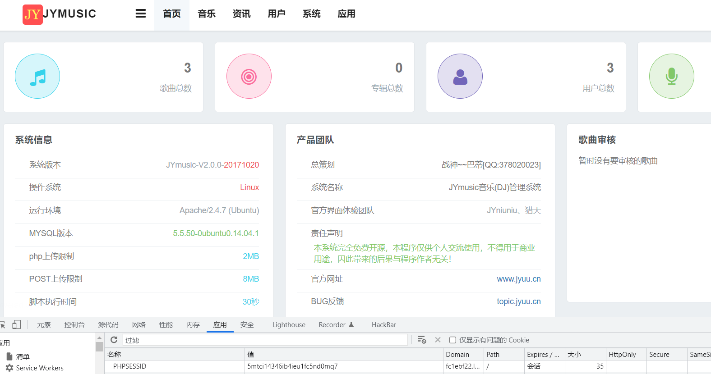This screenshot has height=374, width=711.
Task: Select the 应用 DevTools tab
Action: point(220,324)
